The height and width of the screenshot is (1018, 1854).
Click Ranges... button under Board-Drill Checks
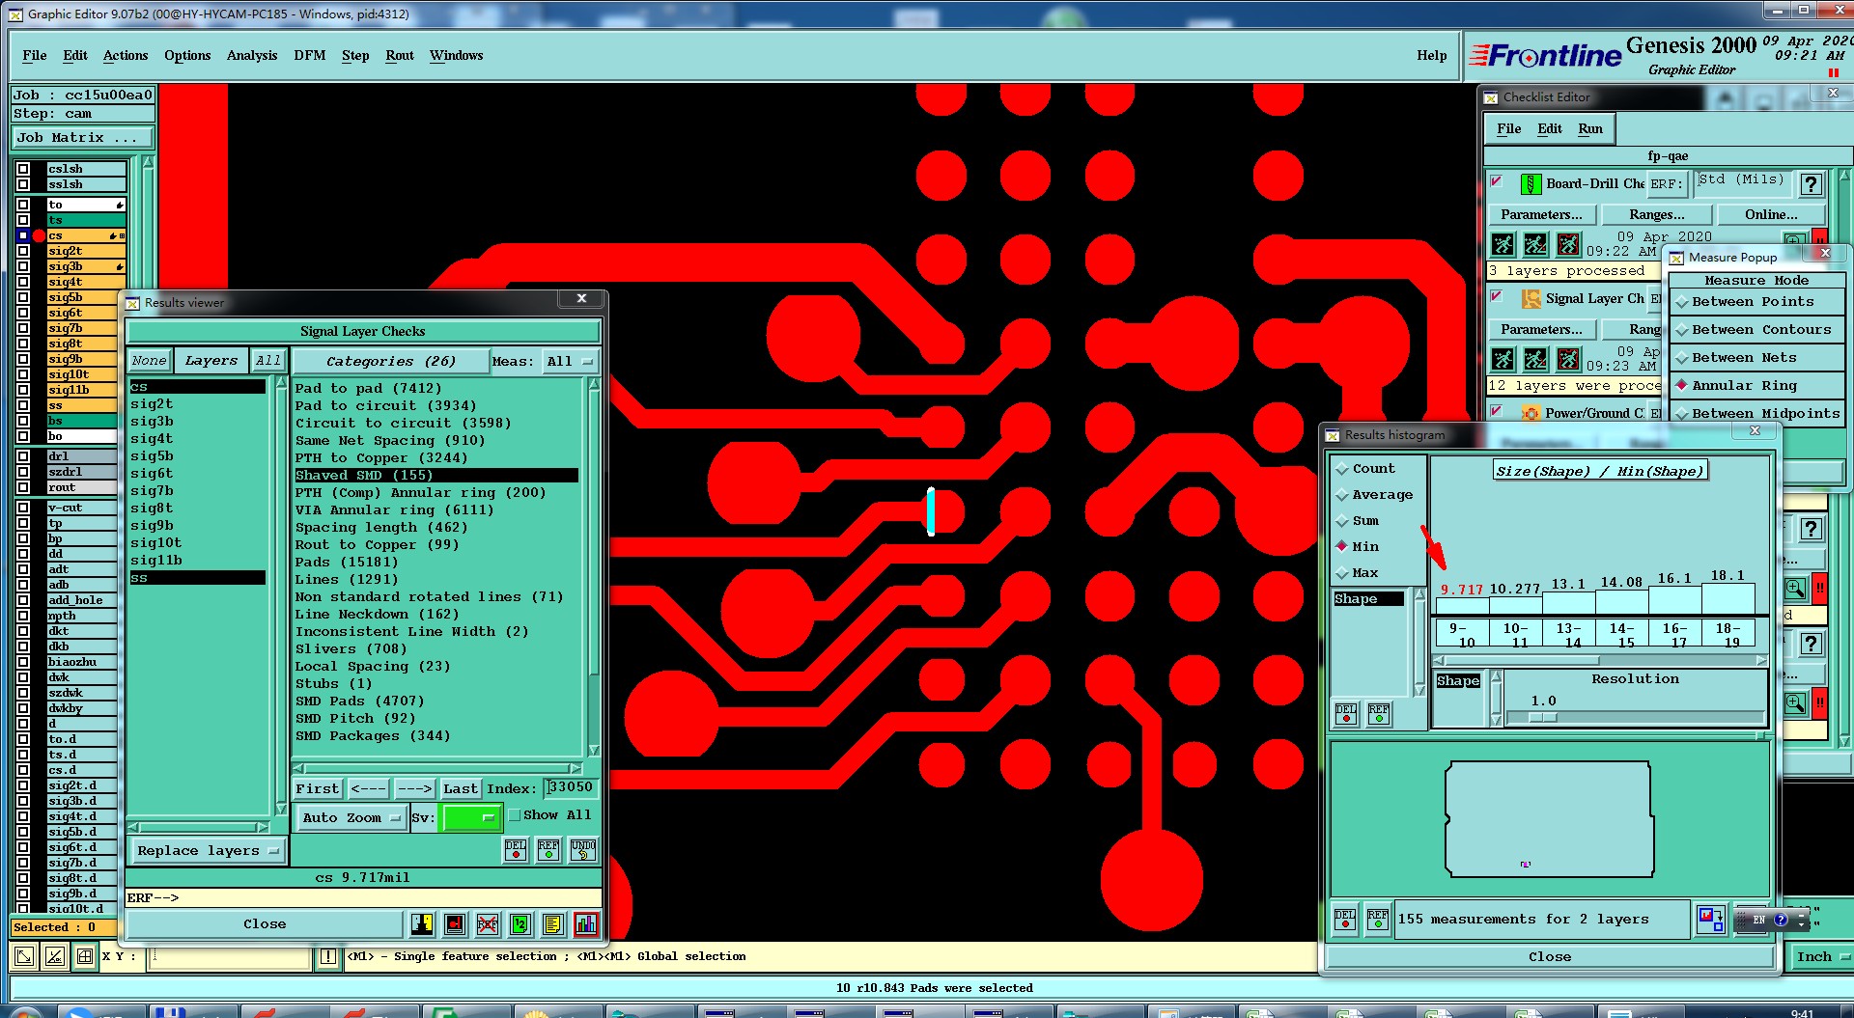point(1656,214)
